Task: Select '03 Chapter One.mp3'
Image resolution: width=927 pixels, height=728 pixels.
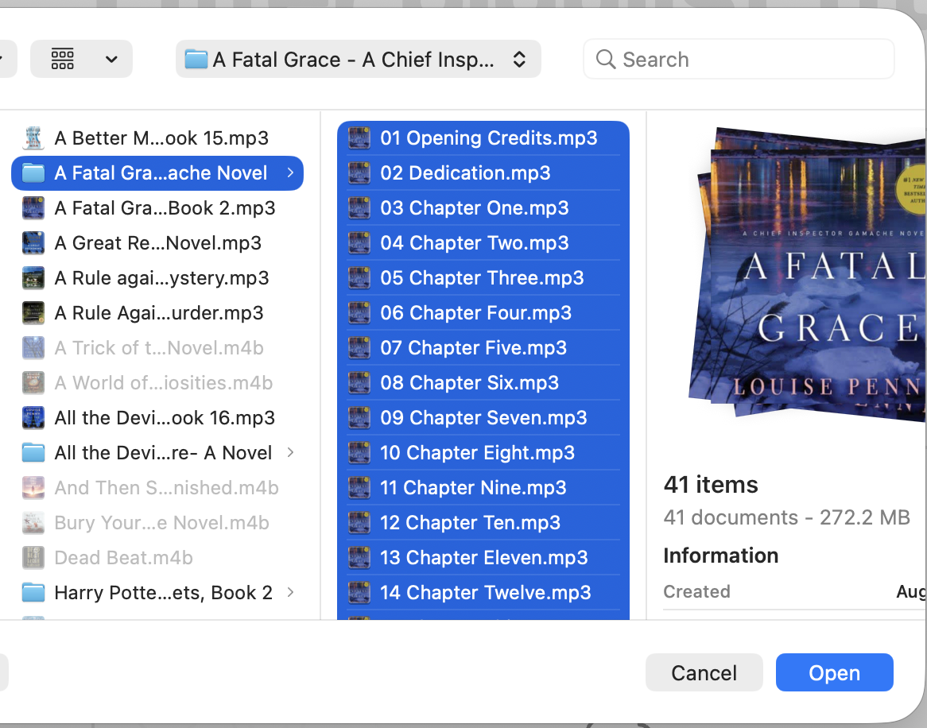Action: (483, 208)
